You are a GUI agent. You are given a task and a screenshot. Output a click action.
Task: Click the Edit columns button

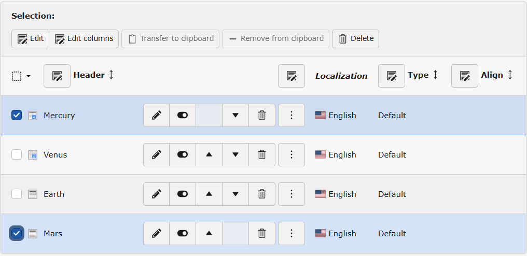coord(84,39)
